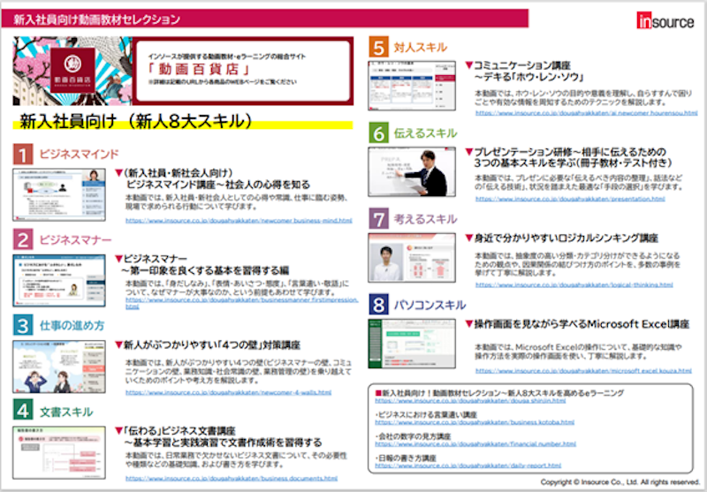Click the number 5 badge for 対人スキル
This screenshot has width=707, height=492.
pos(378,48)
